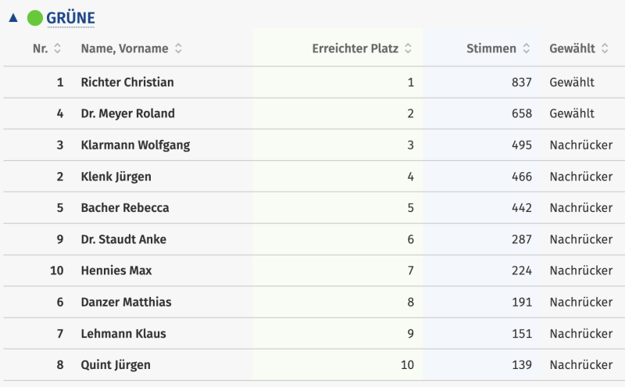Sort by Name, Vorname arrows icon
Screen dimensions: 625x387
178,48
